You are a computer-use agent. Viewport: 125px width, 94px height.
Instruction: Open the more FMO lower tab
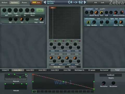pos(67,70)
